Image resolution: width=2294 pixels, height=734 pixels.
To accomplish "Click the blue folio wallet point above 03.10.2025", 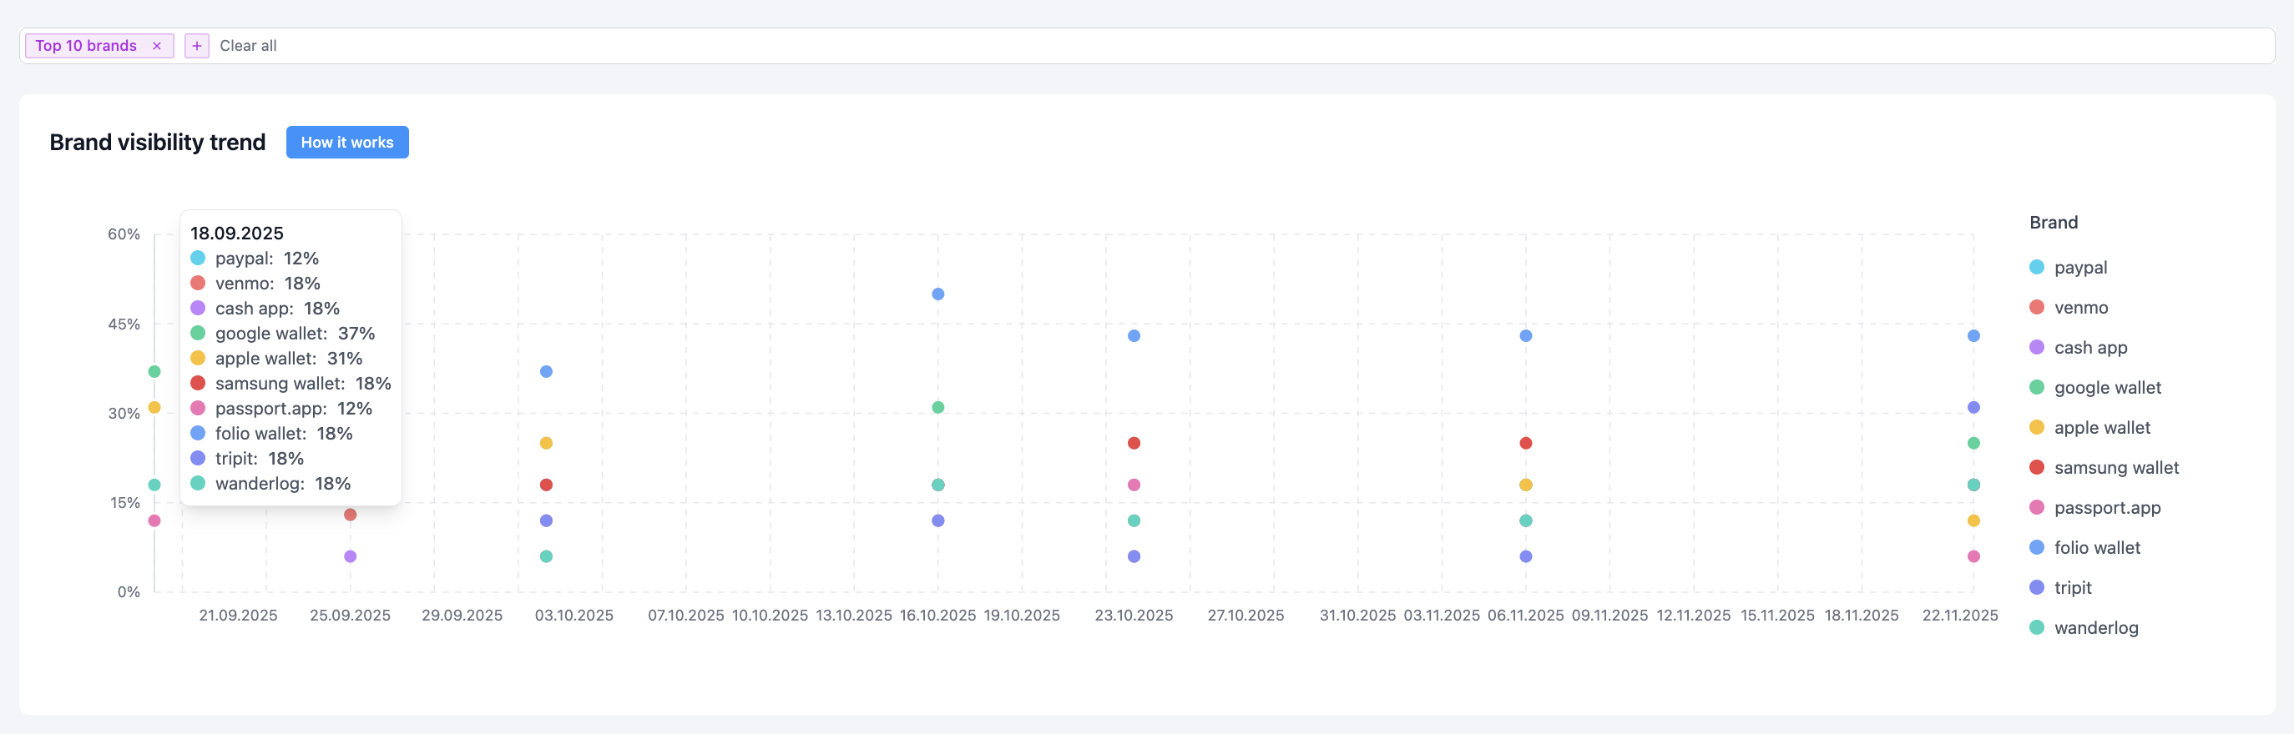I will [x=546, y=371].
